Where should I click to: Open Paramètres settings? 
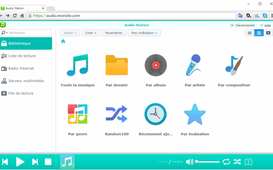(114, 33)
